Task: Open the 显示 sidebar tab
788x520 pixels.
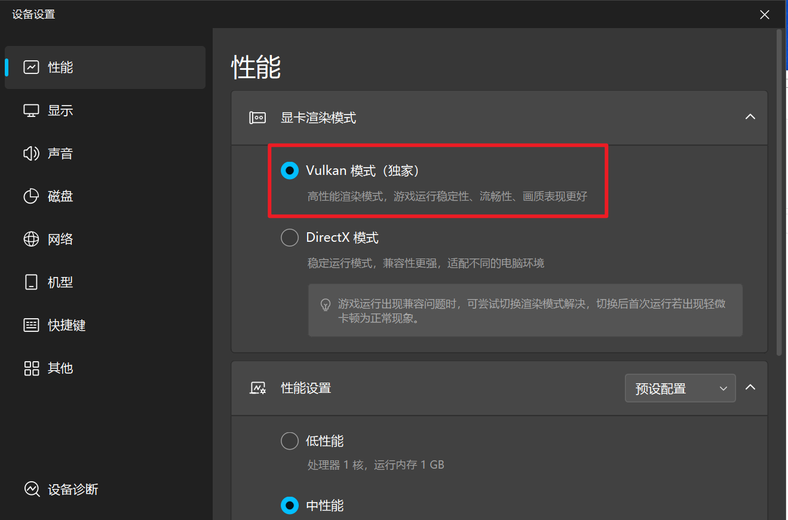Action: click(105, 110)
